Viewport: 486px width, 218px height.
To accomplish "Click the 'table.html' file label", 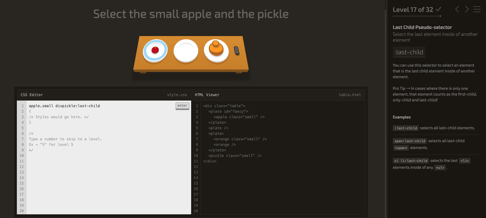I will pyautogui.click(x=350, y=95).
